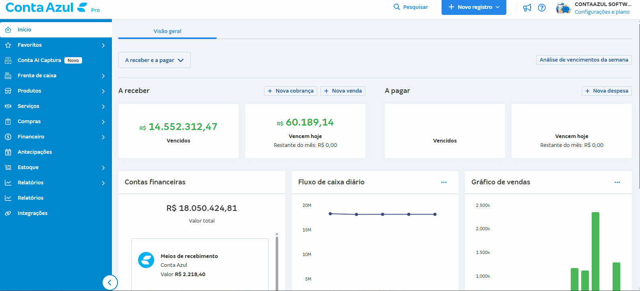
Task: Open Gráfico de vendas three-dot menu
Action: tap(617, 182)
